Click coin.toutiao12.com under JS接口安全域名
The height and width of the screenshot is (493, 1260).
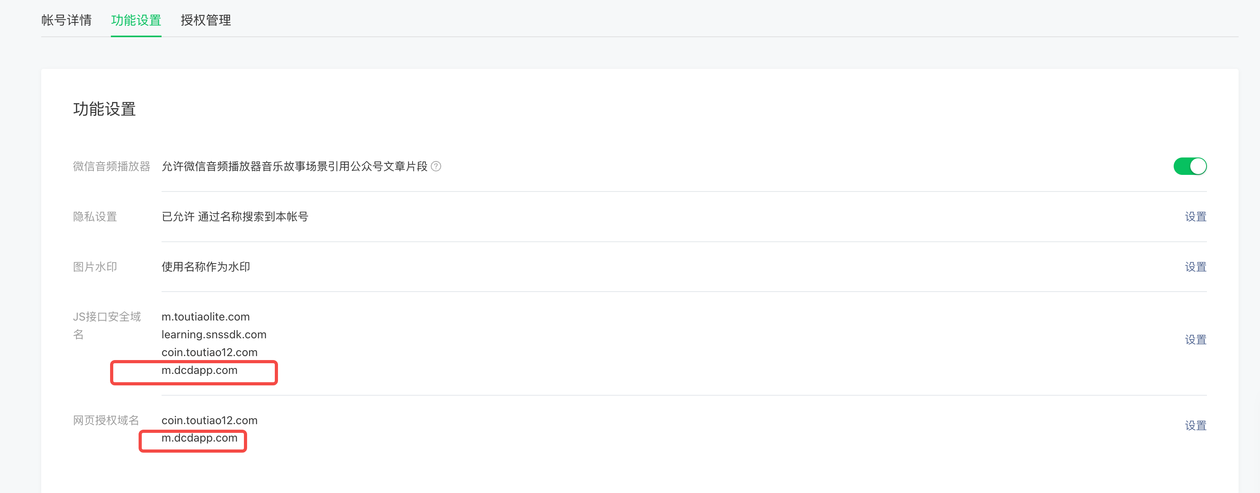(209, 352)
